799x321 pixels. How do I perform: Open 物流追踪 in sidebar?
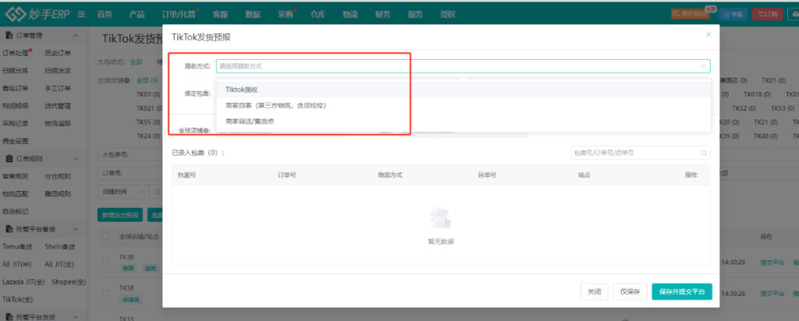tap(58, 123)
